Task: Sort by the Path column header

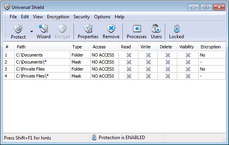Action: [x=42, y=47]
